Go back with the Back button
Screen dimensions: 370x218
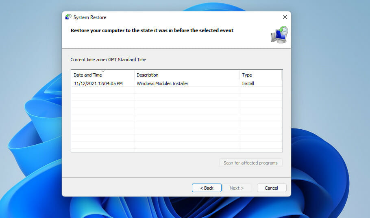point(207,188)
